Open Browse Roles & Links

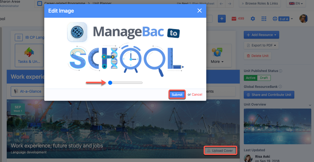(260, 3)
